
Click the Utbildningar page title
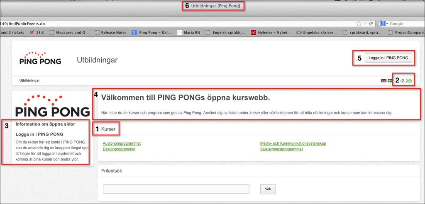[97, 60]
